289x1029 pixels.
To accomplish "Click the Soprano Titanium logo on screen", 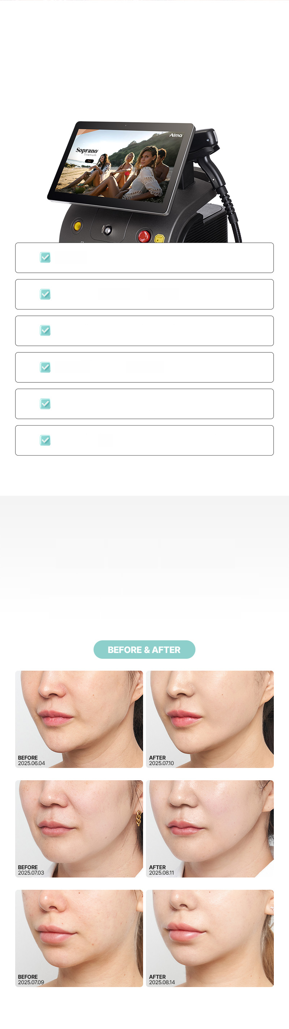I will 87,151.
